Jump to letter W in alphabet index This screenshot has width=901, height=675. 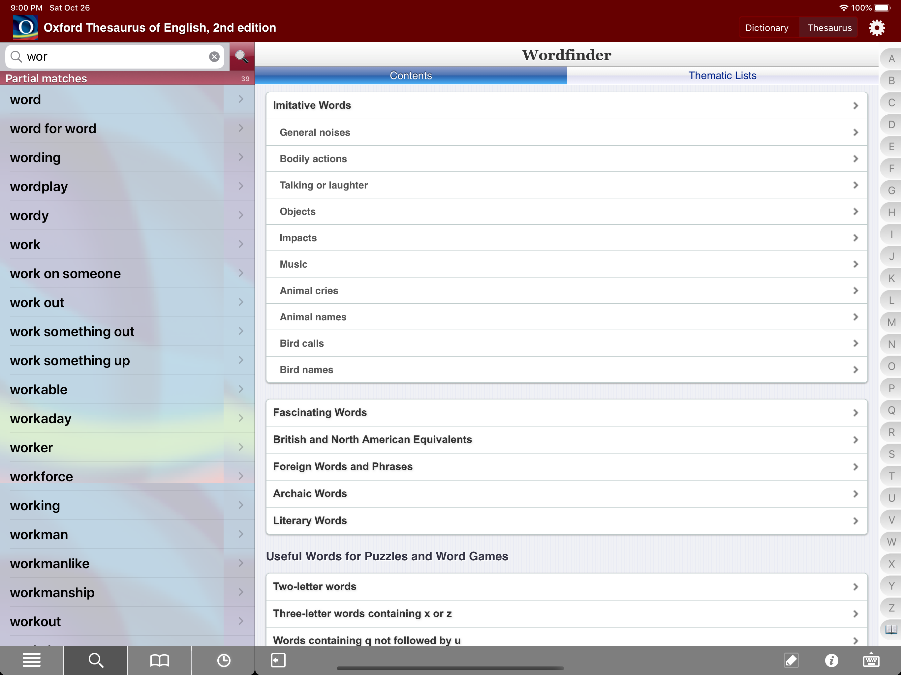point(891,542)
